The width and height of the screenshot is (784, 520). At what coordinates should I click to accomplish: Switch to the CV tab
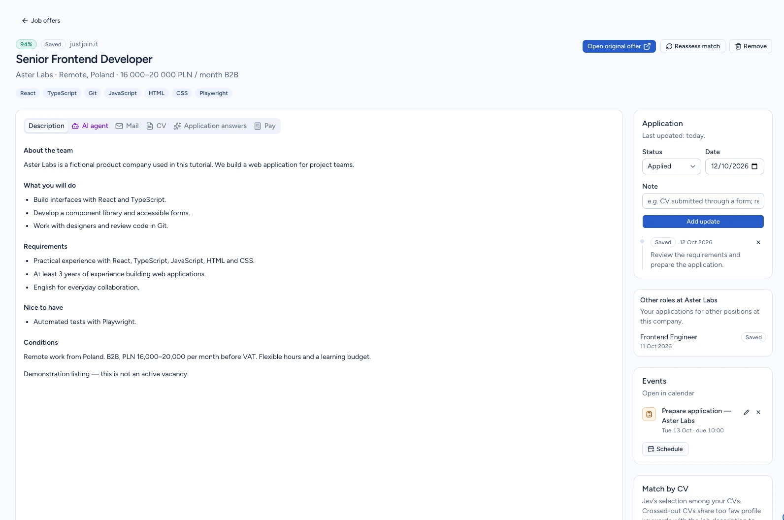point(156,126)
